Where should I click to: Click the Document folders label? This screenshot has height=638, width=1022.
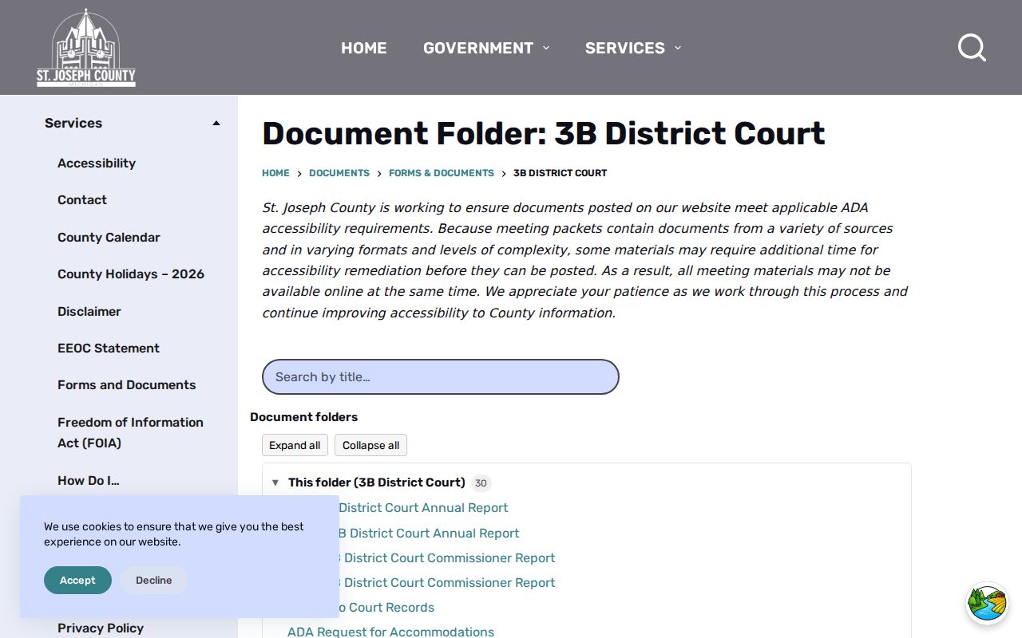click(x=303, y=417)
